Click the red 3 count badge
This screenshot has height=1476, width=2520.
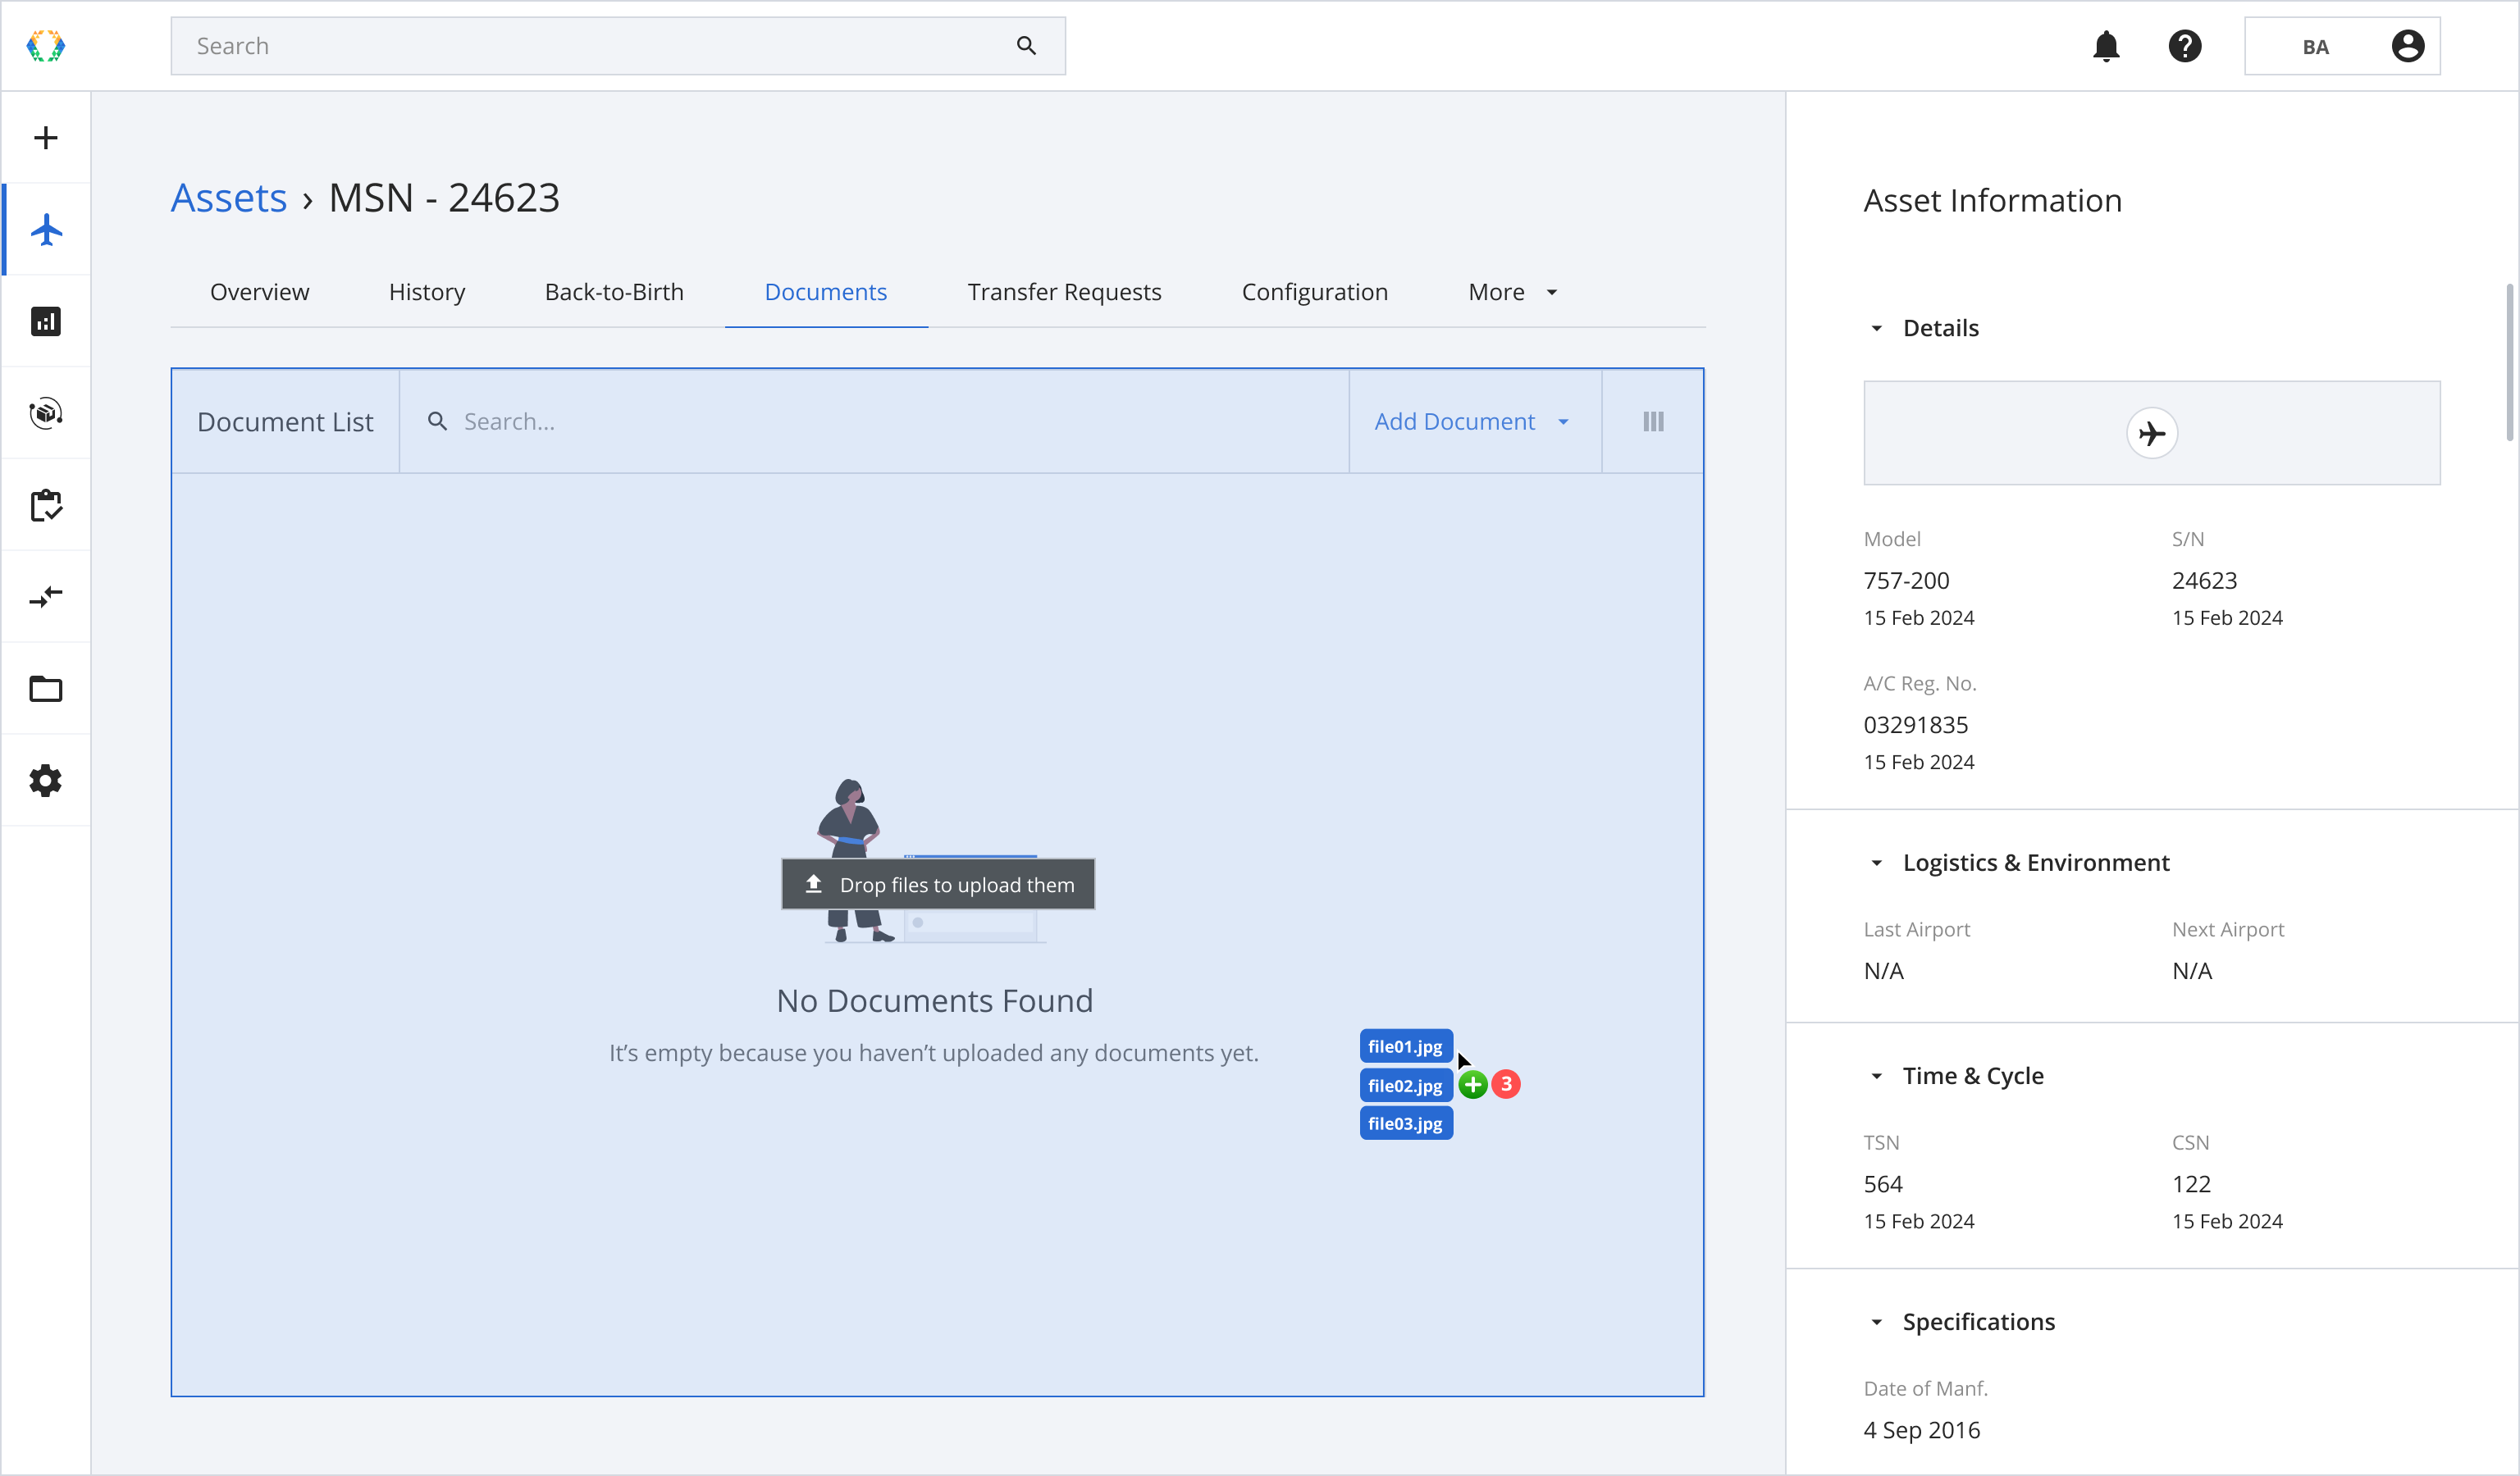coord(1506,1084)
